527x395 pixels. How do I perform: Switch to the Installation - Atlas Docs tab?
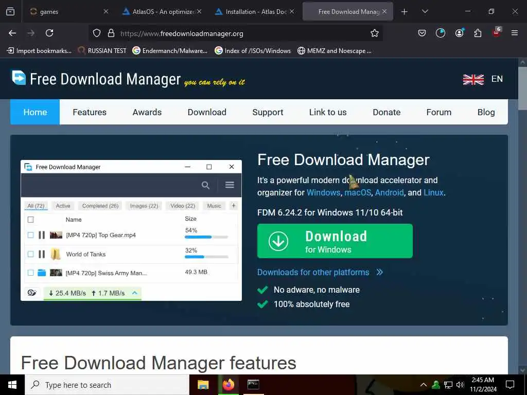255,12
